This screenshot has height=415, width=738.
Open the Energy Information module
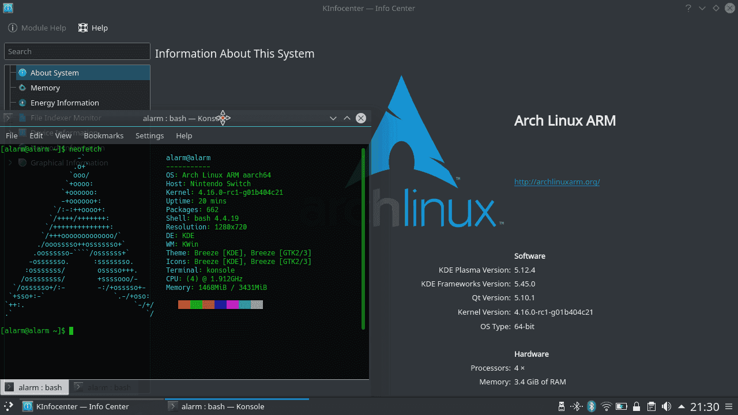[x=83, y=103]
